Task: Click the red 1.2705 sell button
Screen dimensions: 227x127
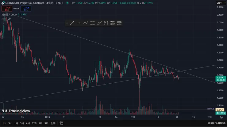Action: click(x=7, y=9)
